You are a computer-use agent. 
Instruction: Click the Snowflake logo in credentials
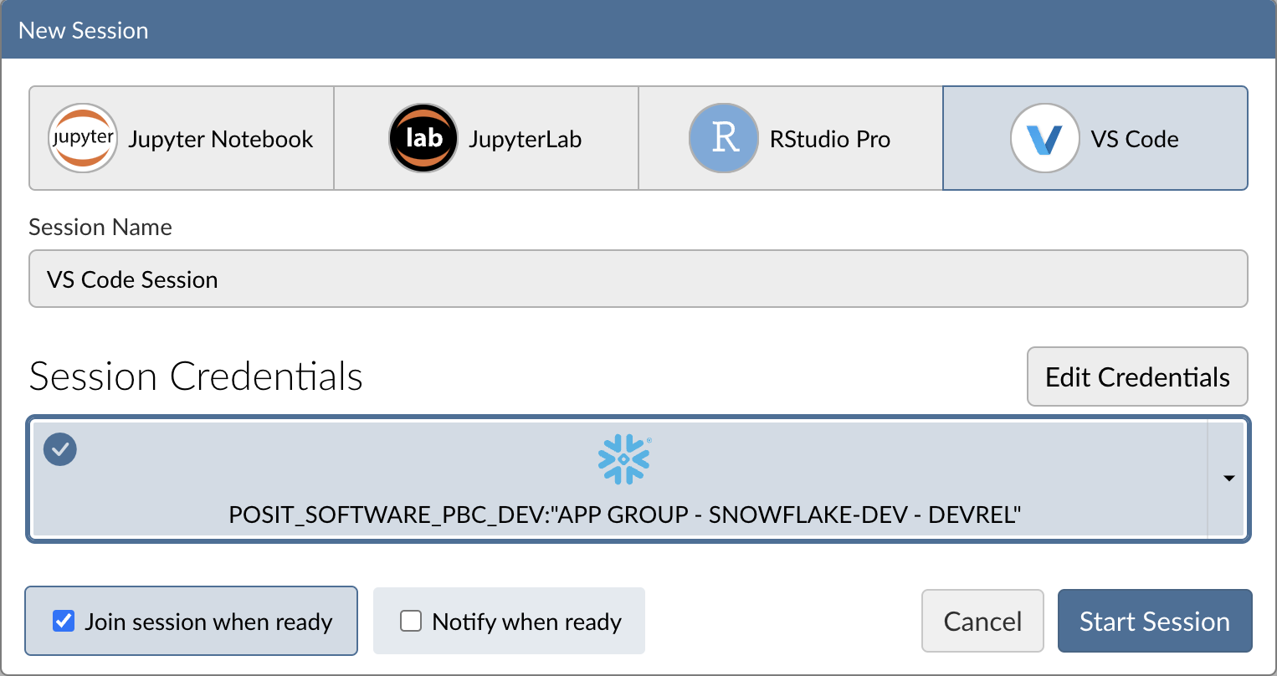(x=624, y=458)
